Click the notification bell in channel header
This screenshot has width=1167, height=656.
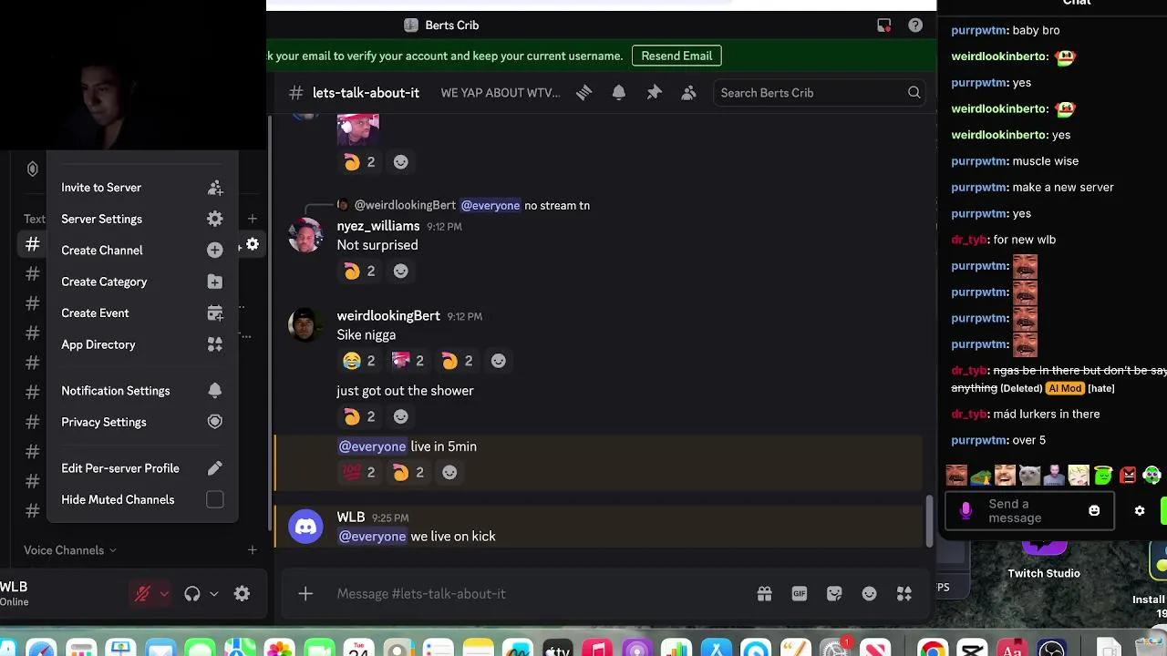click(x=619, y=93)
